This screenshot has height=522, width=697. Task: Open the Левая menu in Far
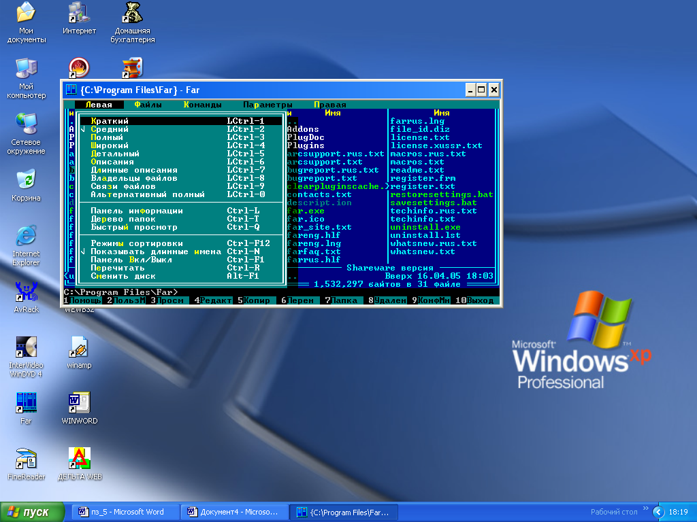99,105
